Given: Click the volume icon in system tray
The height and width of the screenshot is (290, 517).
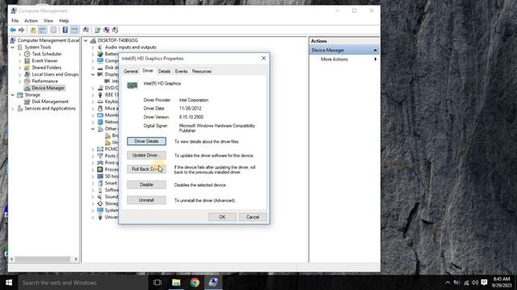Looking at the screenshot, I should tap(475, 283).
